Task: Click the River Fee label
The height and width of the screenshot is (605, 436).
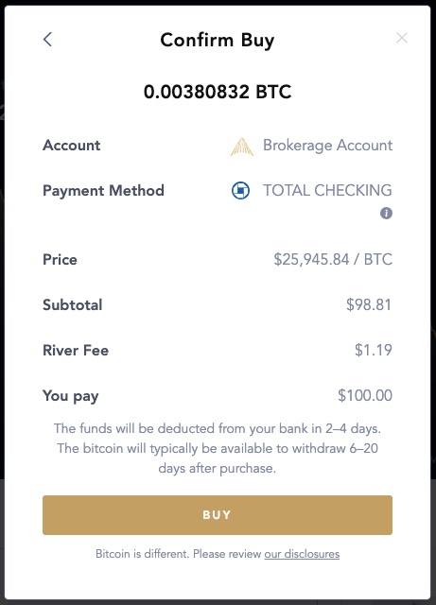Action: pyautogui.click(x=76, y=350)
